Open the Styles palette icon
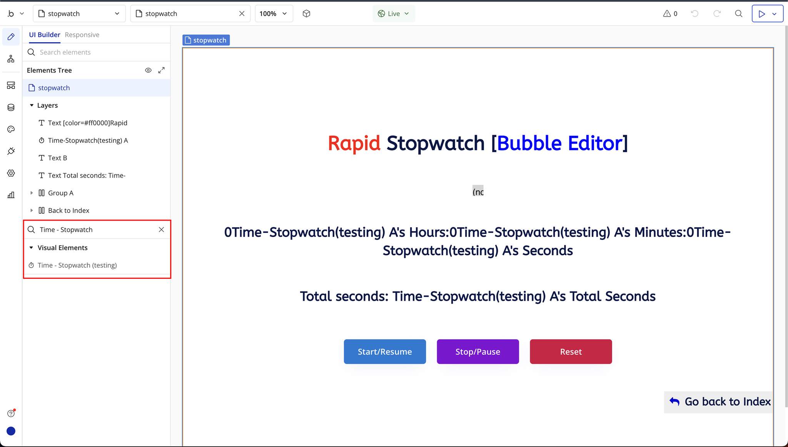The height and width of the screenshot is (447, 788). (11, 129)
